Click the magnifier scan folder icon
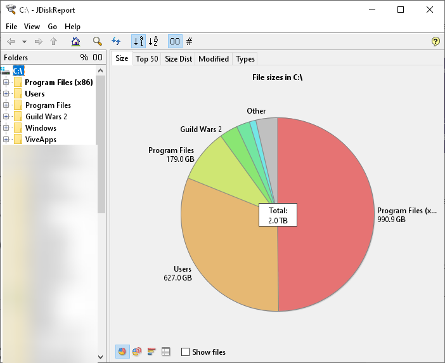This screenshot has width=445, height=363. 98,41
